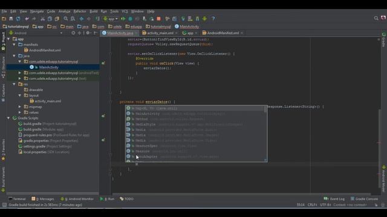Toggle the Structure side tool window tab

(x=3, y=67)
